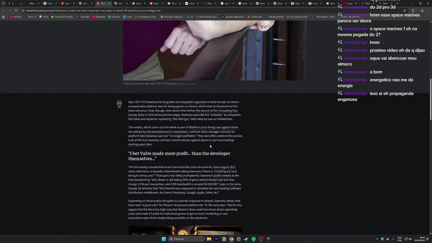Open the Pick parts. Build you... bookmark
Screen dimensions: 432x243
[x=172, y=17]
